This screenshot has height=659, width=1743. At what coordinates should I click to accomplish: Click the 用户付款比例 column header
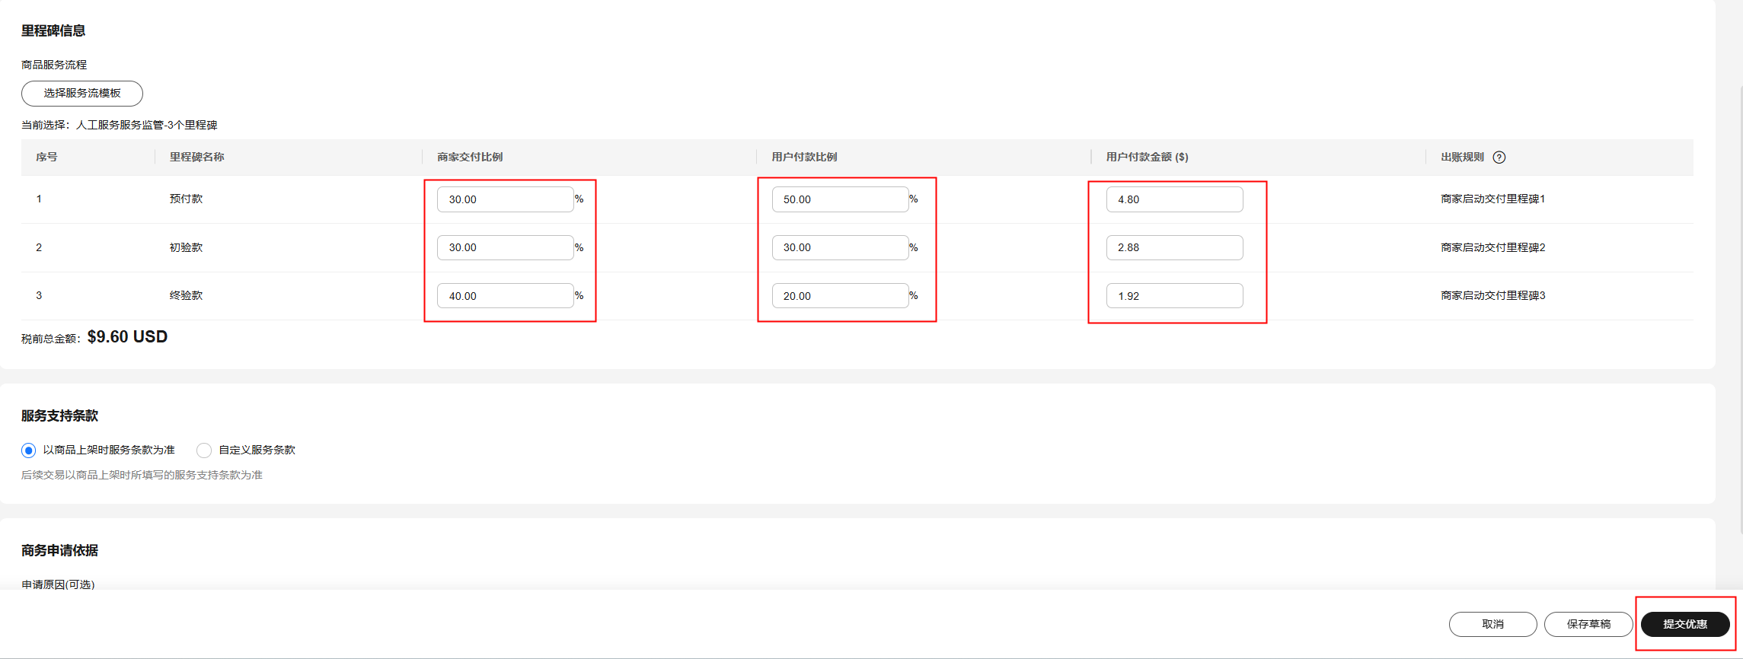tap(804, 158)
